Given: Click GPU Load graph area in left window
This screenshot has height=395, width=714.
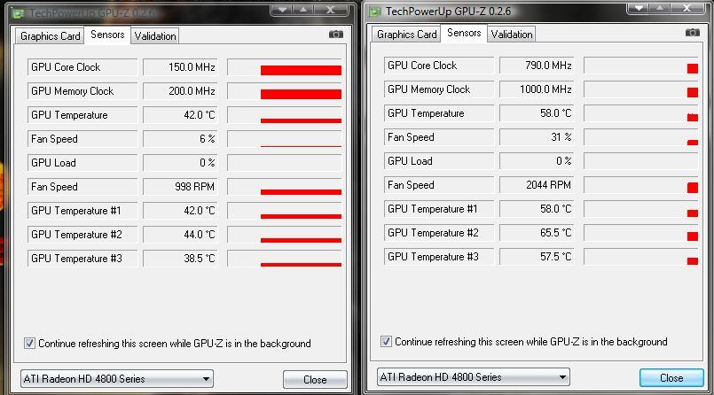Looking at the screenshot, I should coord(285,163).
